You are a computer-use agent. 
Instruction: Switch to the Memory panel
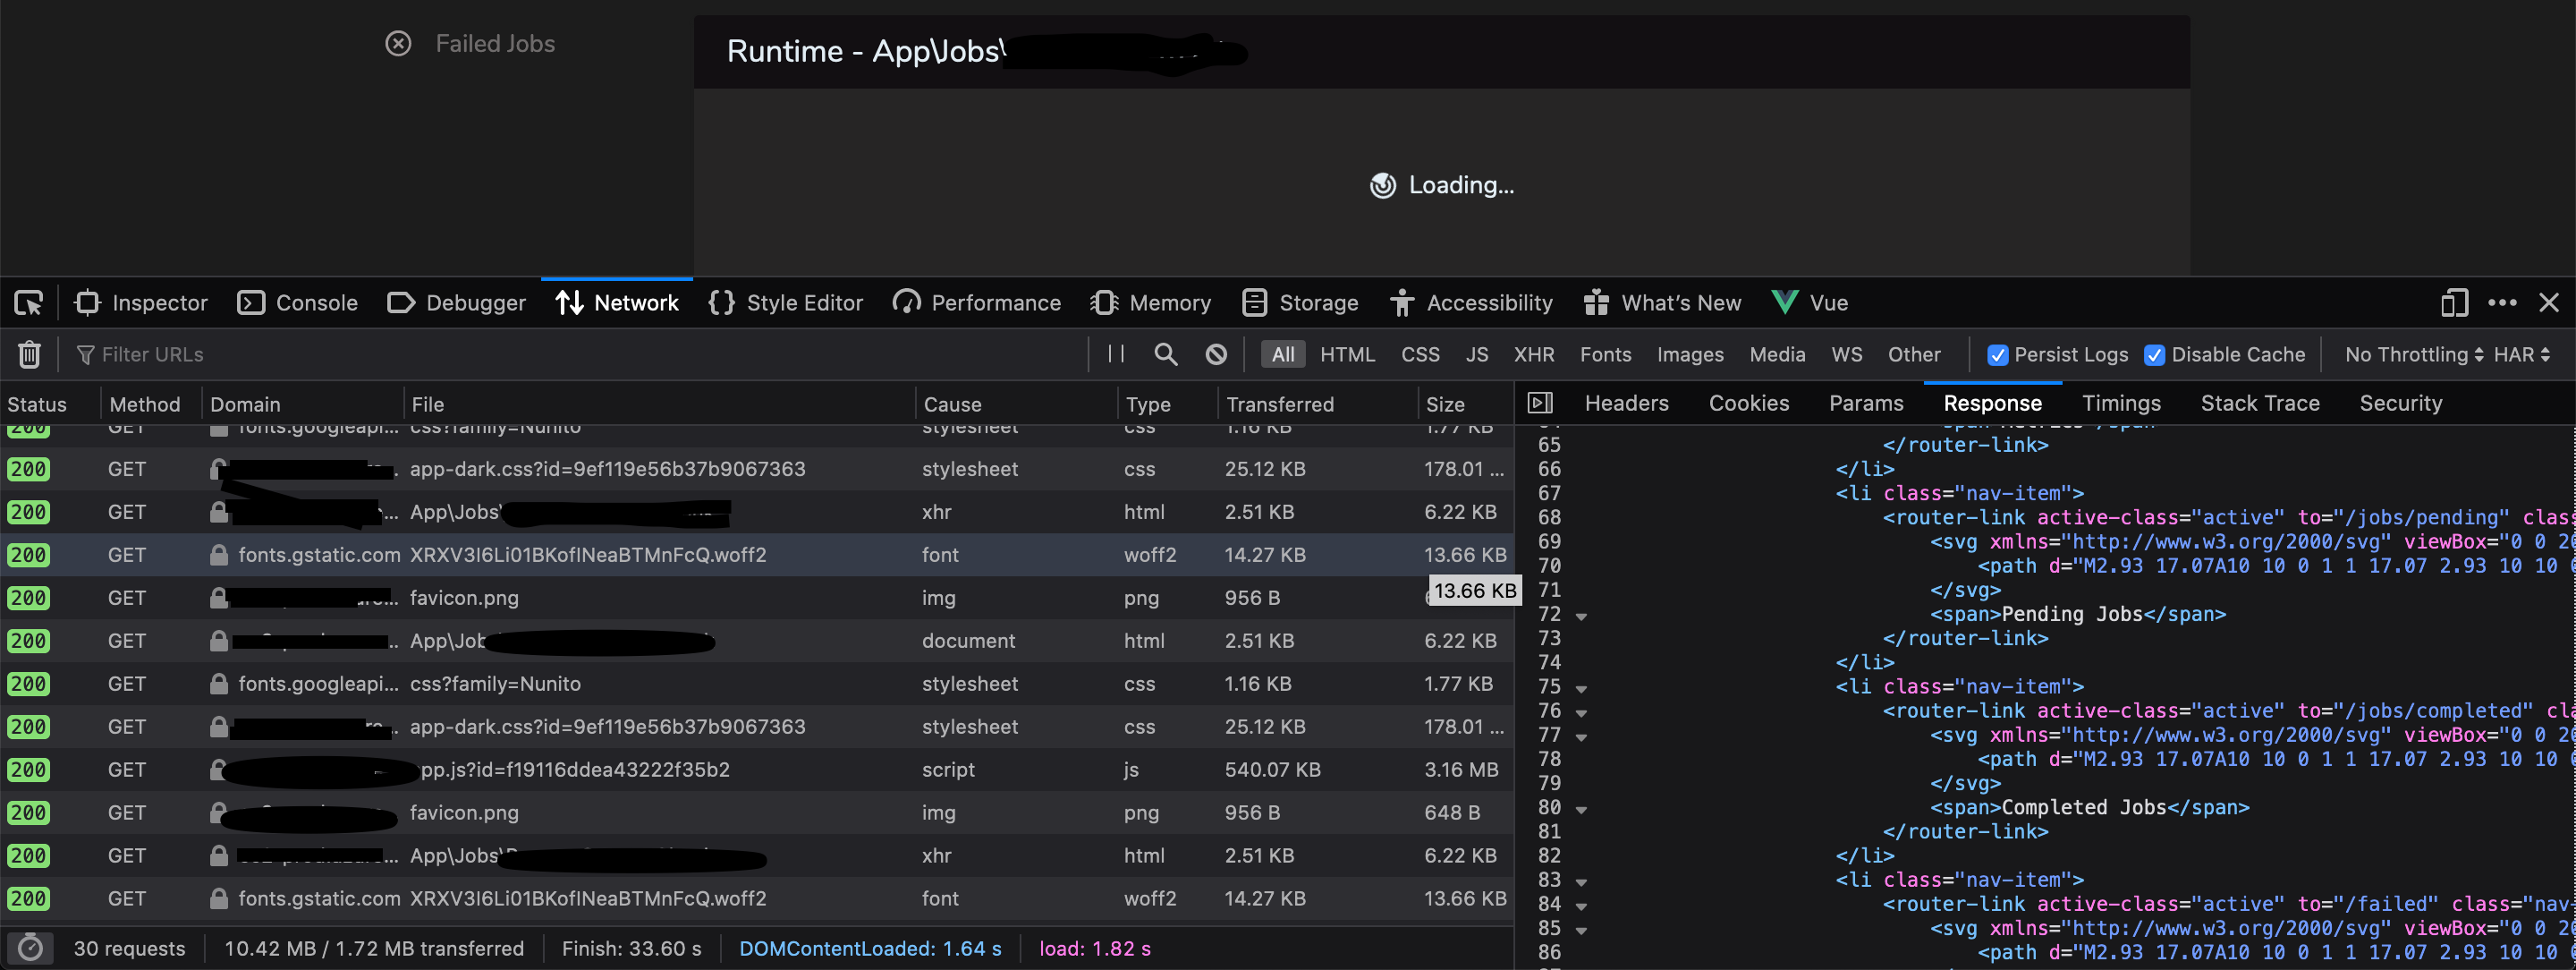pyautogui.click(x=1151, y=303)
